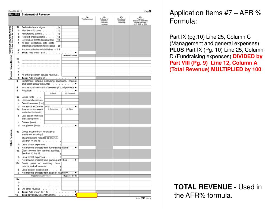Click the "Gross amount from sales of" line 7a label

[x=32, y=109]
